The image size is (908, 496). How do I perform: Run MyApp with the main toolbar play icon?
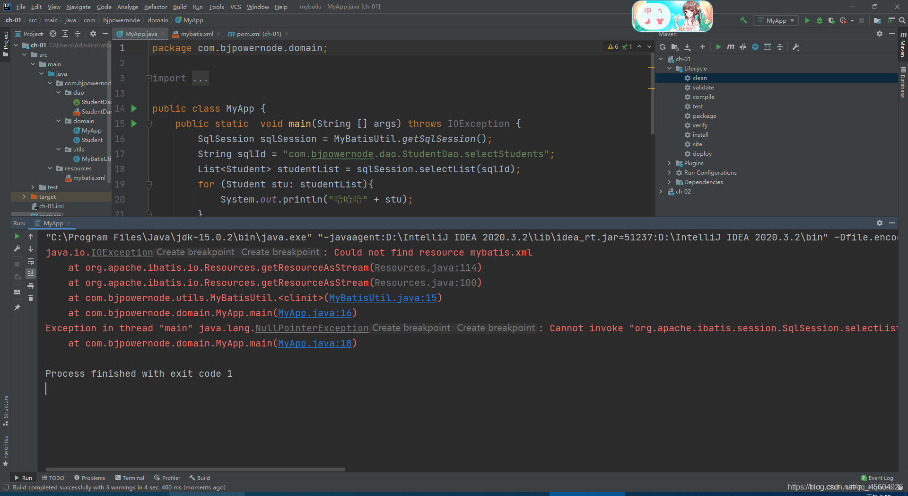807,20
